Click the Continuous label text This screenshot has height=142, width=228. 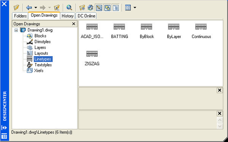[x=201, y=36]
